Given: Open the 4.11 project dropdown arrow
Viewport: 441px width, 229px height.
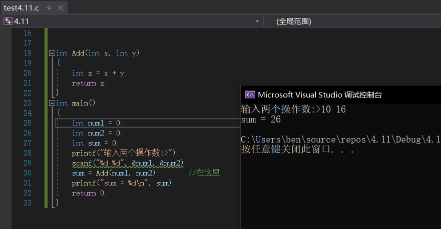Looking at the screenshot, I should tap(257, 21).
